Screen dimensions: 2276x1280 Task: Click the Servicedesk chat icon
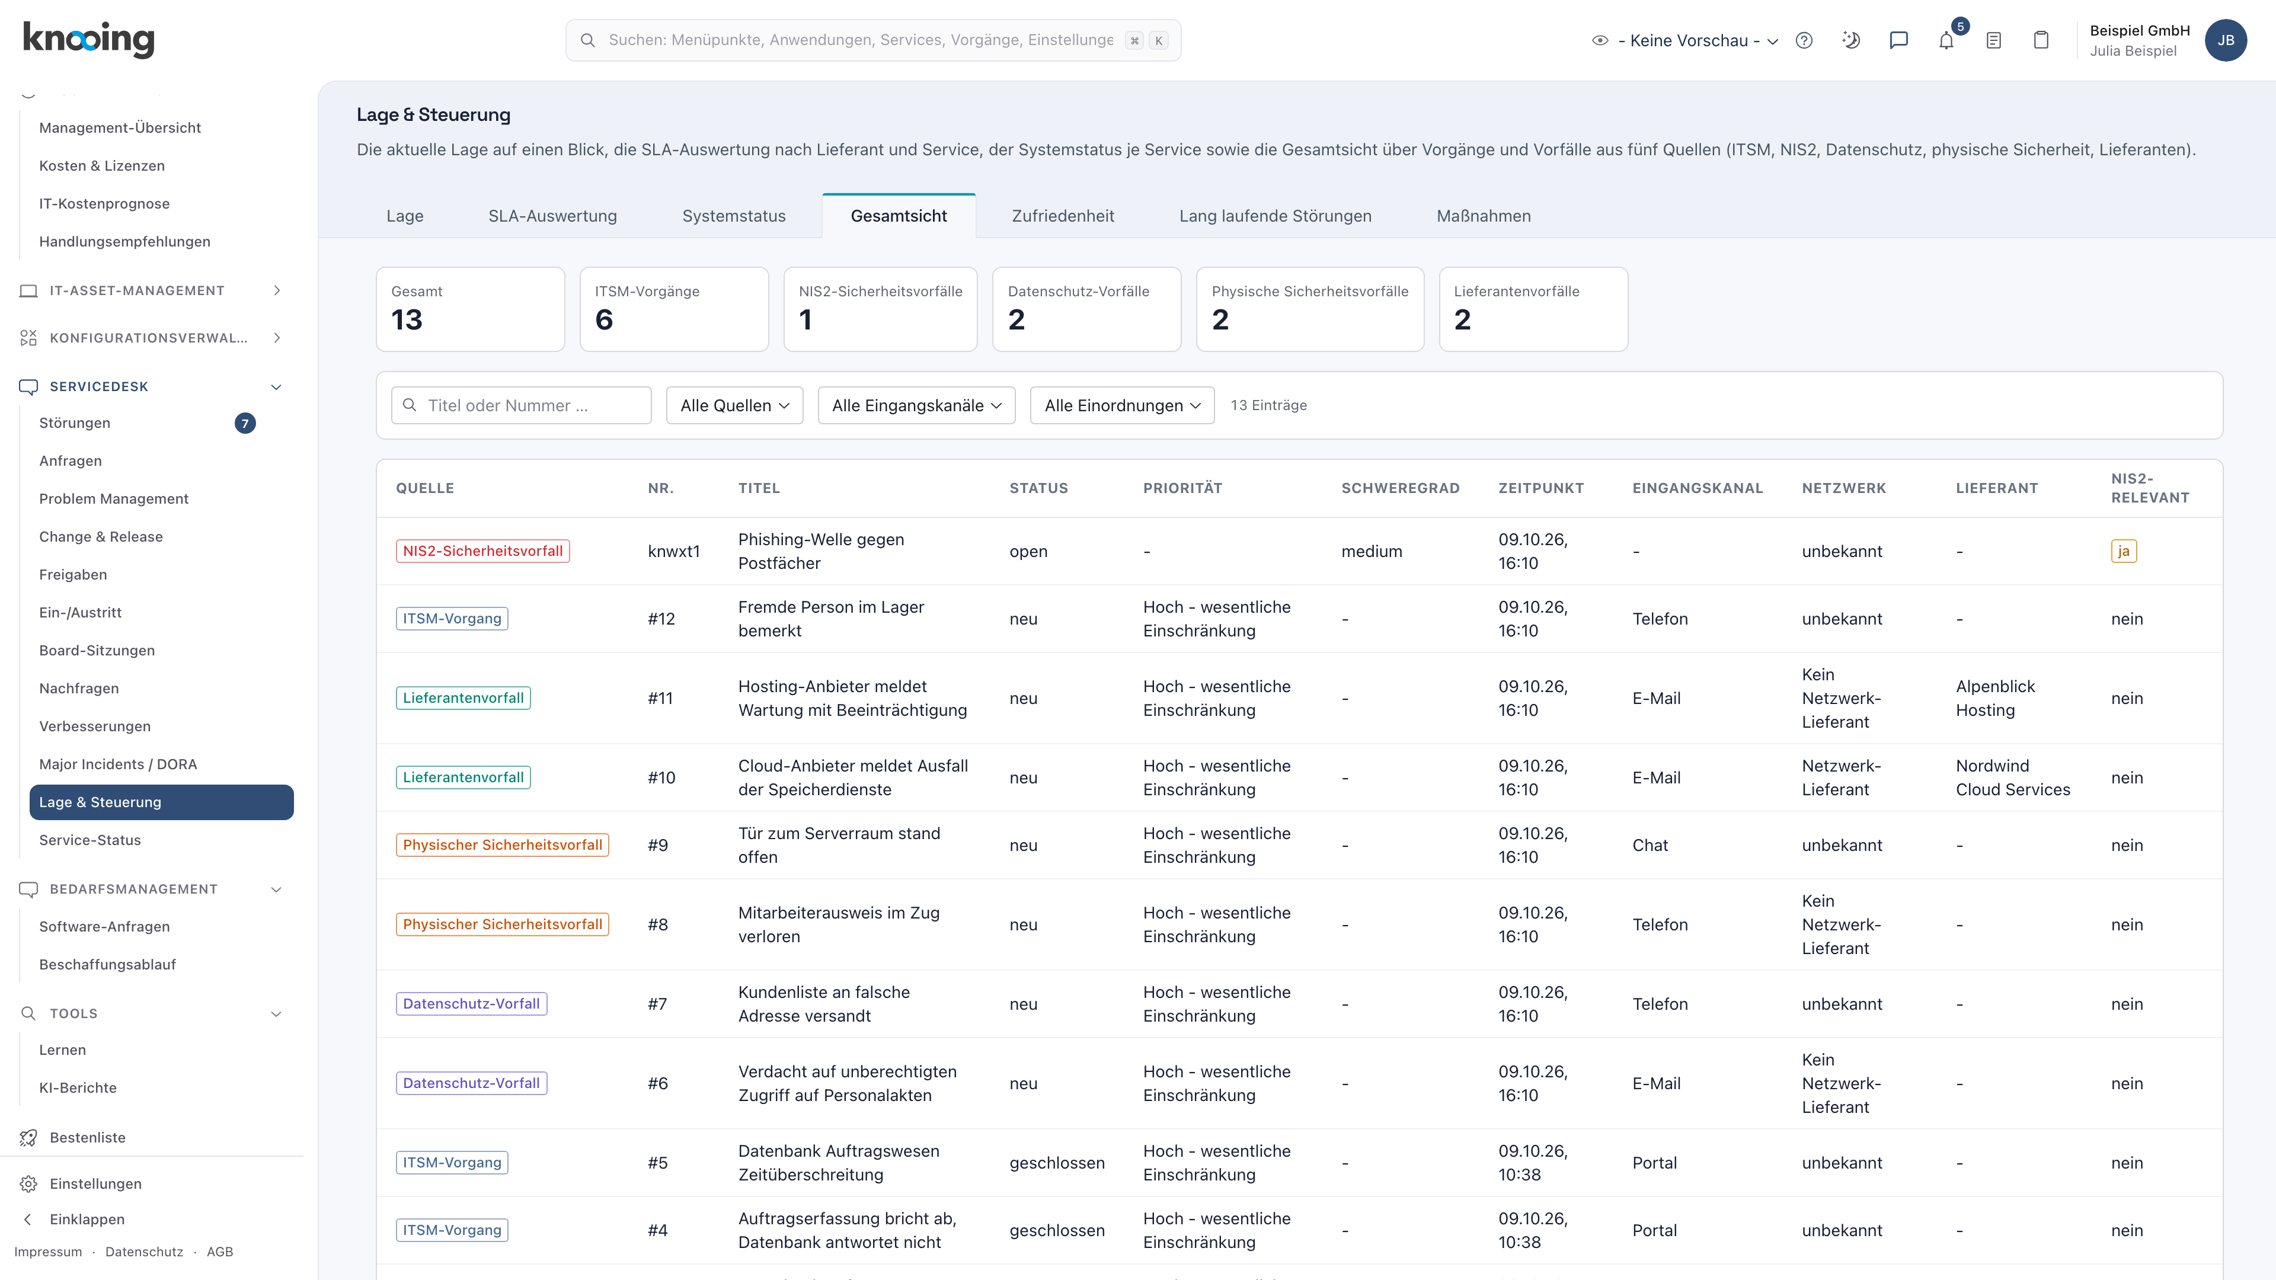pyautogui.click(x=28, y=387)
